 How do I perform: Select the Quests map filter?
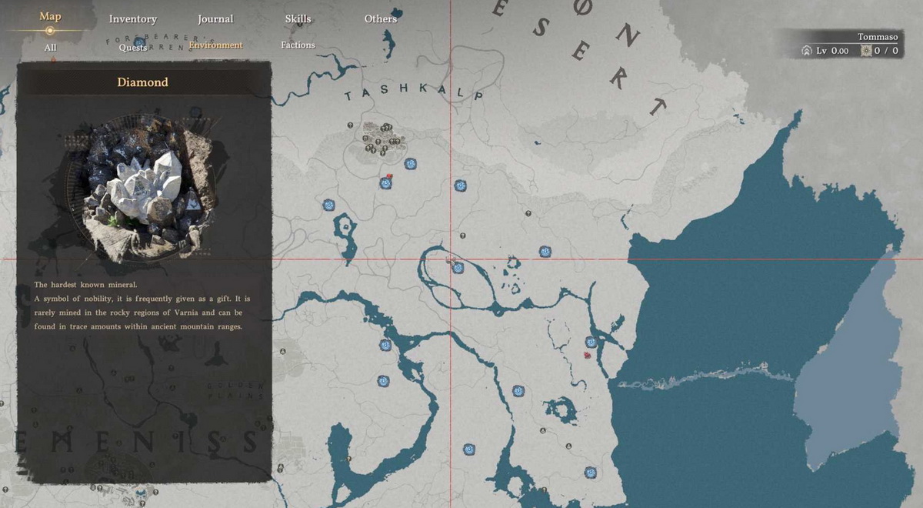click(x=133, y=48)
